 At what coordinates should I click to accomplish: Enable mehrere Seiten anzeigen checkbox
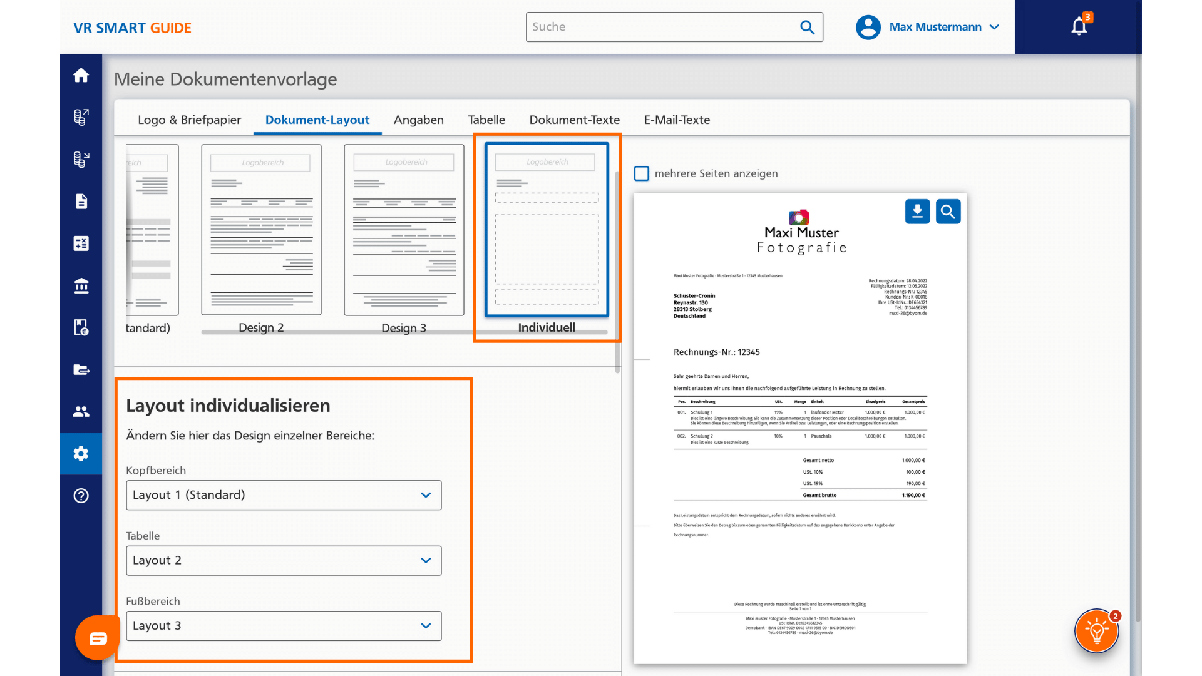tap(642, 173)
